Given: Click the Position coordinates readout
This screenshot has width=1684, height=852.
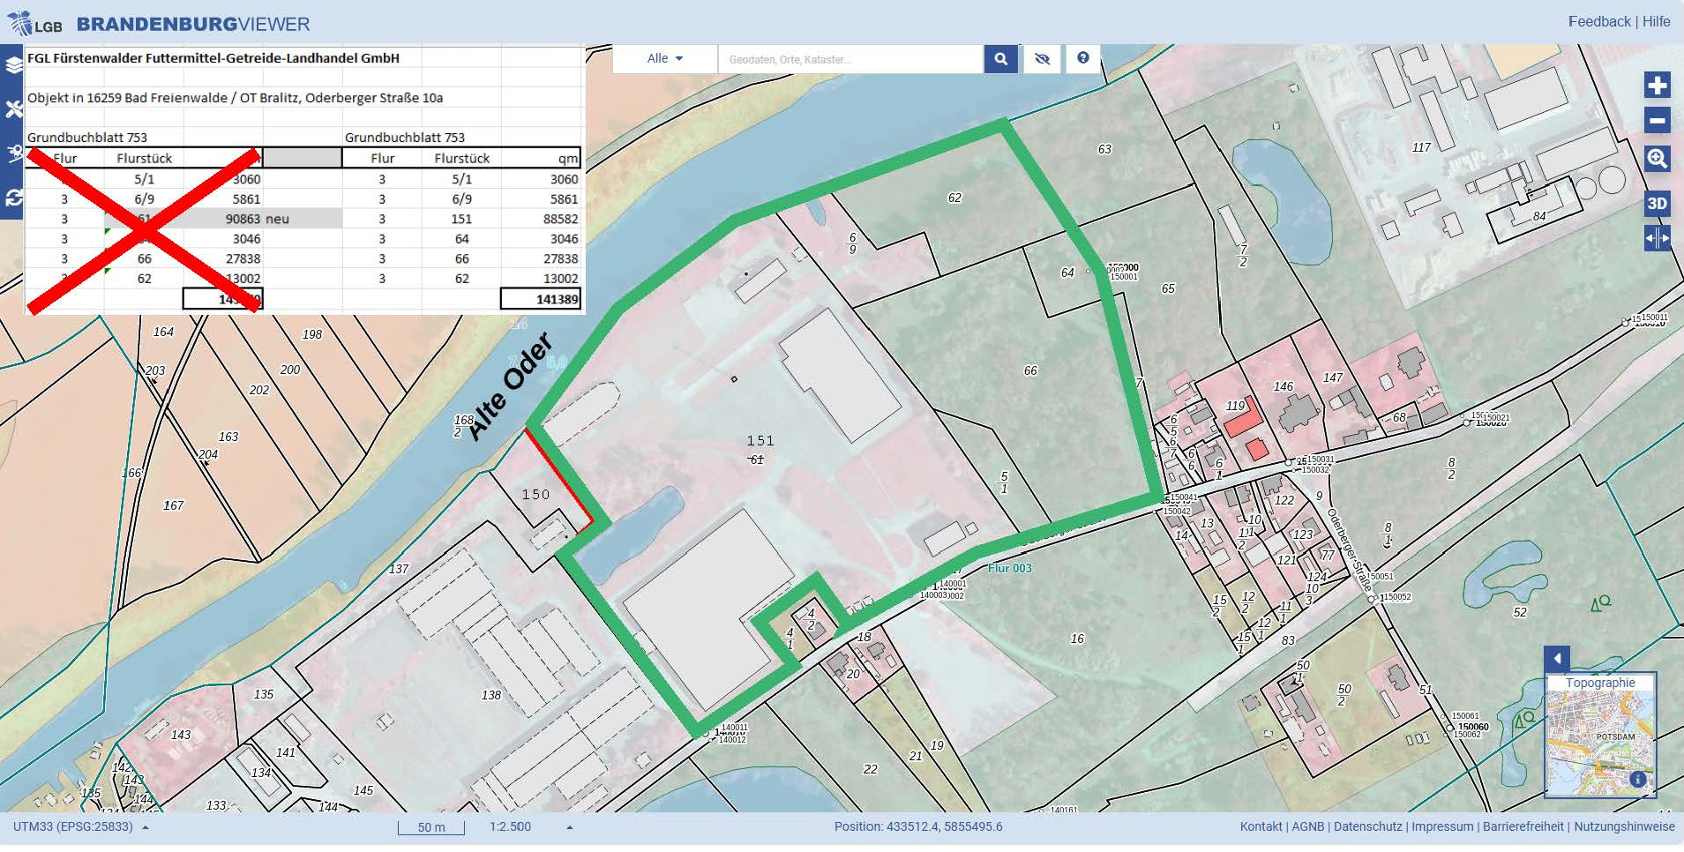Looking at the screenshot, I should point(918,827).
